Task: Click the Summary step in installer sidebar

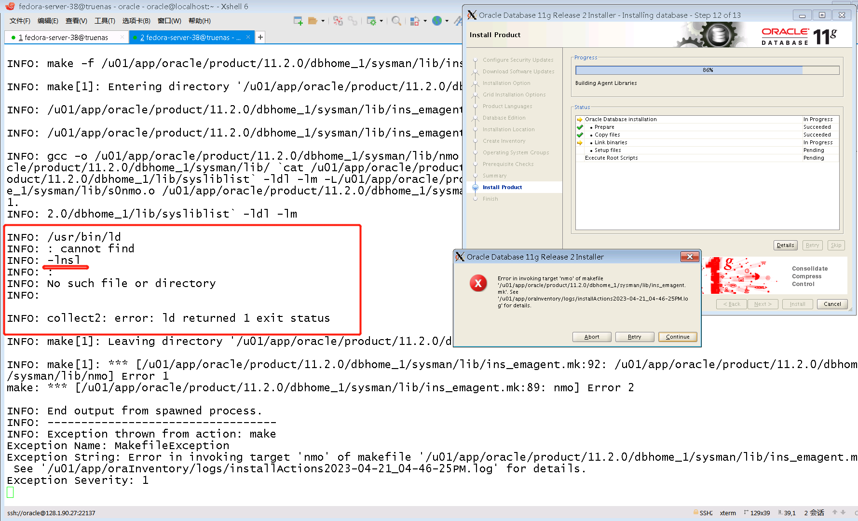Action: pyautogui.click(x=494, y=176)
